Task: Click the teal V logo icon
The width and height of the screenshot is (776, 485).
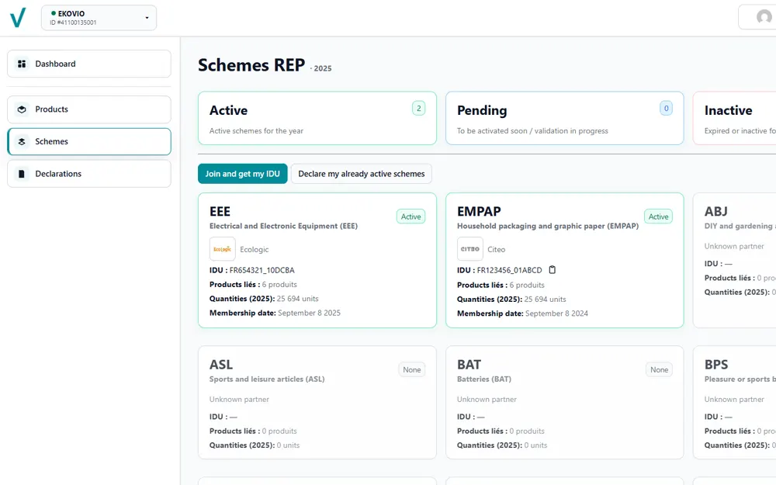Action: (17, 17)
